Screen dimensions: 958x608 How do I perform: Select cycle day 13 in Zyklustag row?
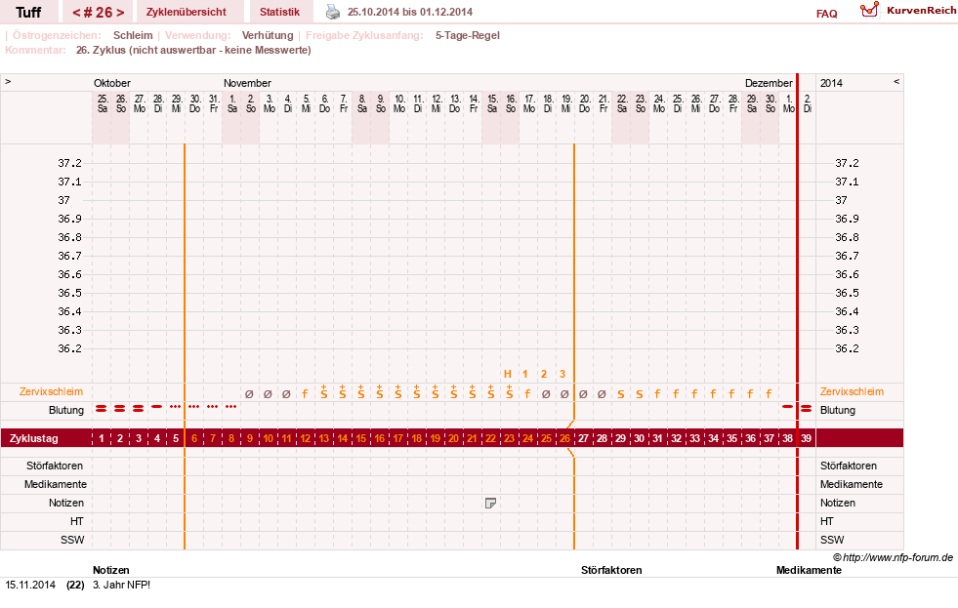tap(324, 438)
